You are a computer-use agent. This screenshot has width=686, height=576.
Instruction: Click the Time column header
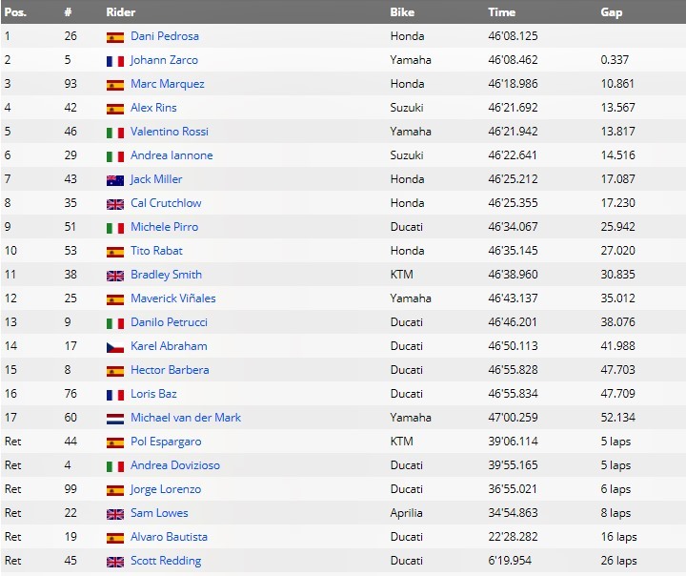click(501, 12)
